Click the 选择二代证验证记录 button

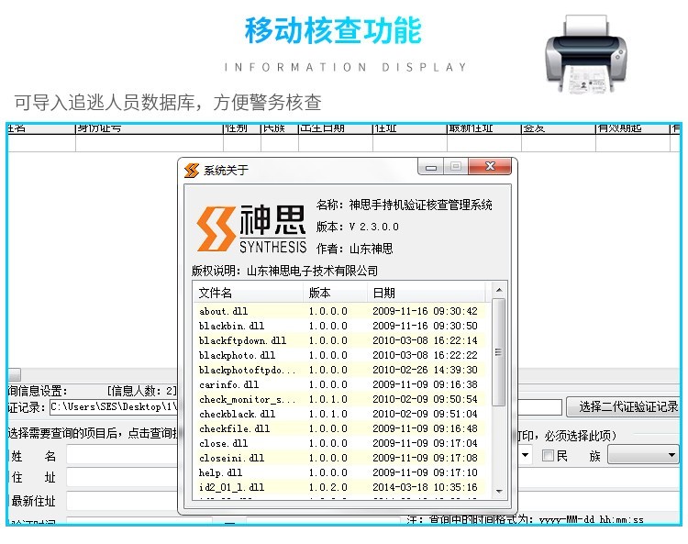(624, 407)
